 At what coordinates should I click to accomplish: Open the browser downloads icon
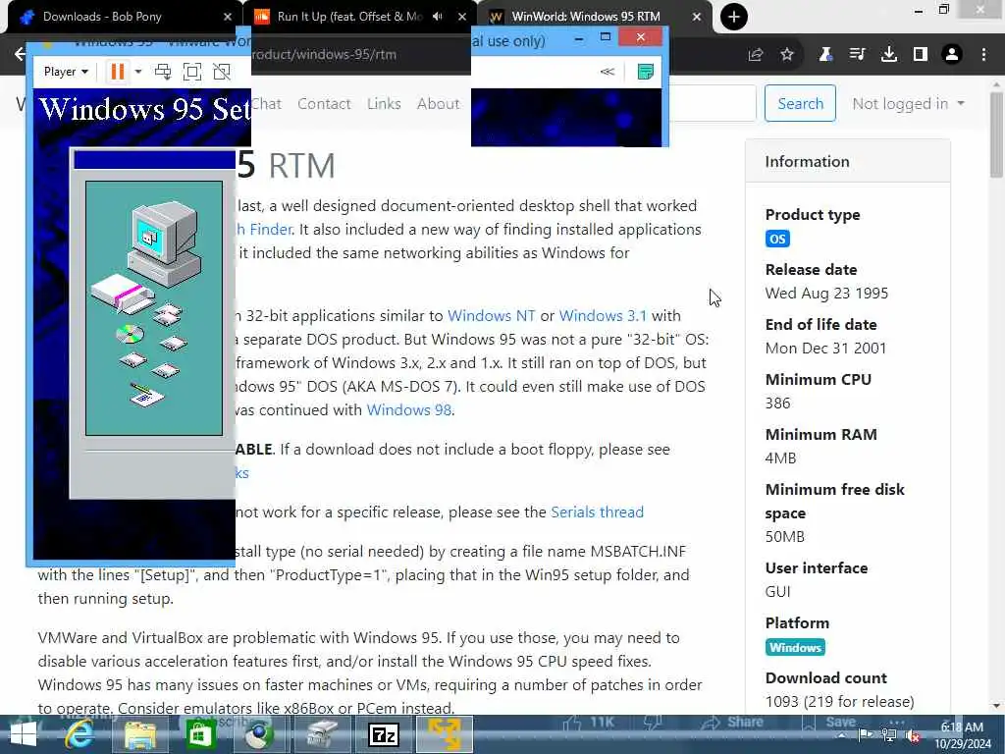(x=889, y=55)
